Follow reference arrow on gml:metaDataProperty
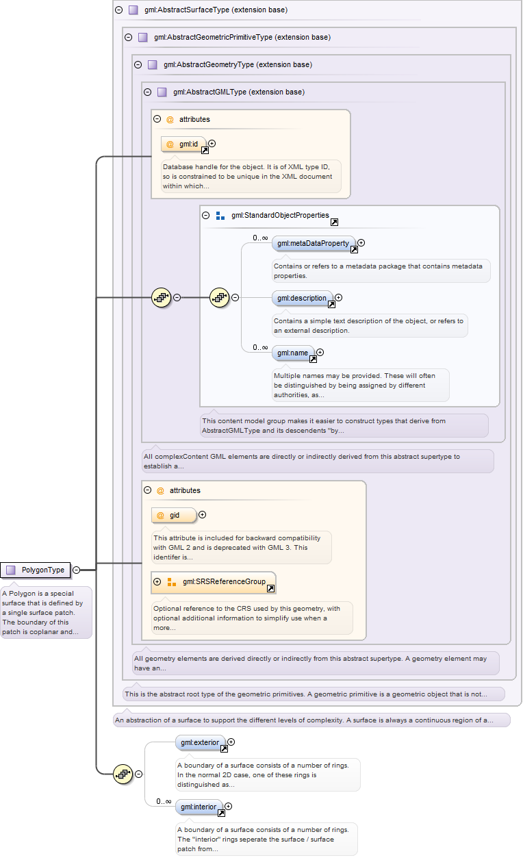The image size is (523, 858). [x=354, y=249]
